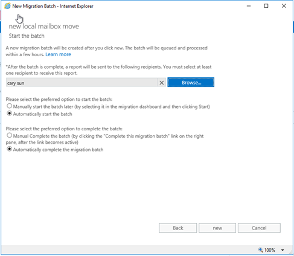Cancel the migration batch wizard
This screenshot has height=256, width=294.
(259, 228)
